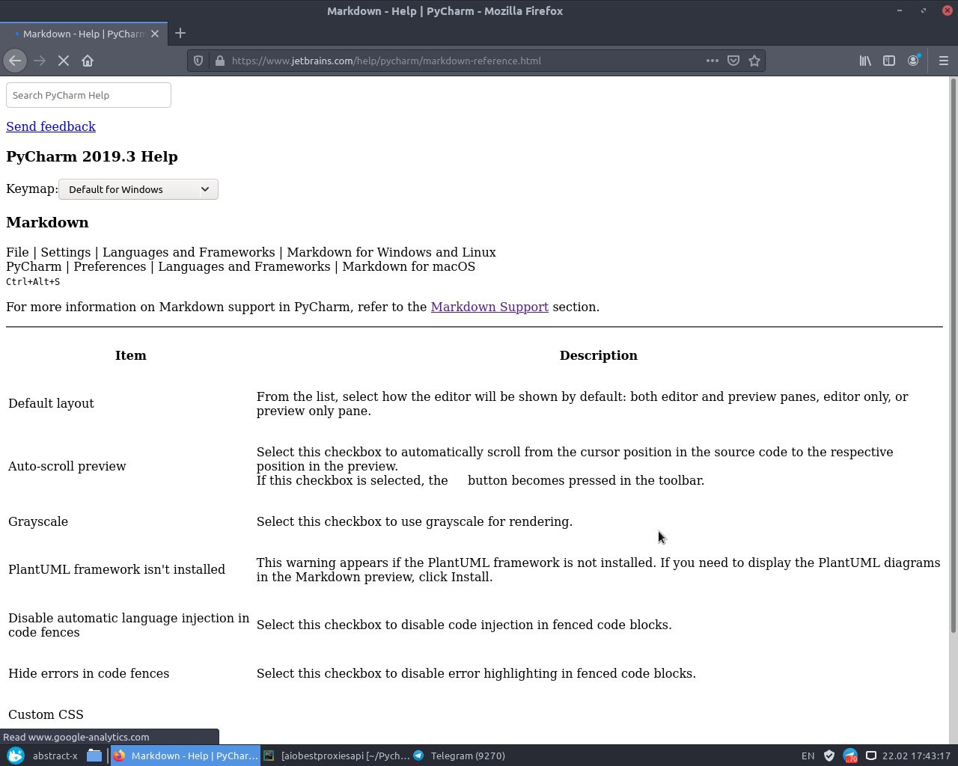This screenshot has width=958, height=766.
Task: Click the Ctrl+Alt+S shortcut text
Action: (33, 281)
